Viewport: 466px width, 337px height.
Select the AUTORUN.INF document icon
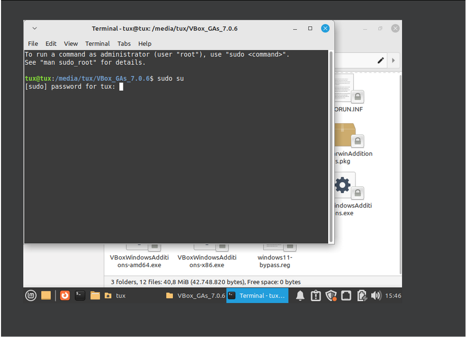pyautogui.click(x=348, y=88)
